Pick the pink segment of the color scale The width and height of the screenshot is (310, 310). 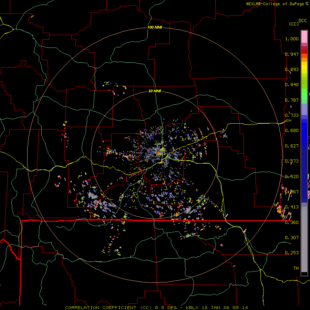(x=304, y=37)
